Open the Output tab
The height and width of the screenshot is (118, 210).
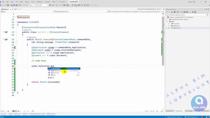10,114
